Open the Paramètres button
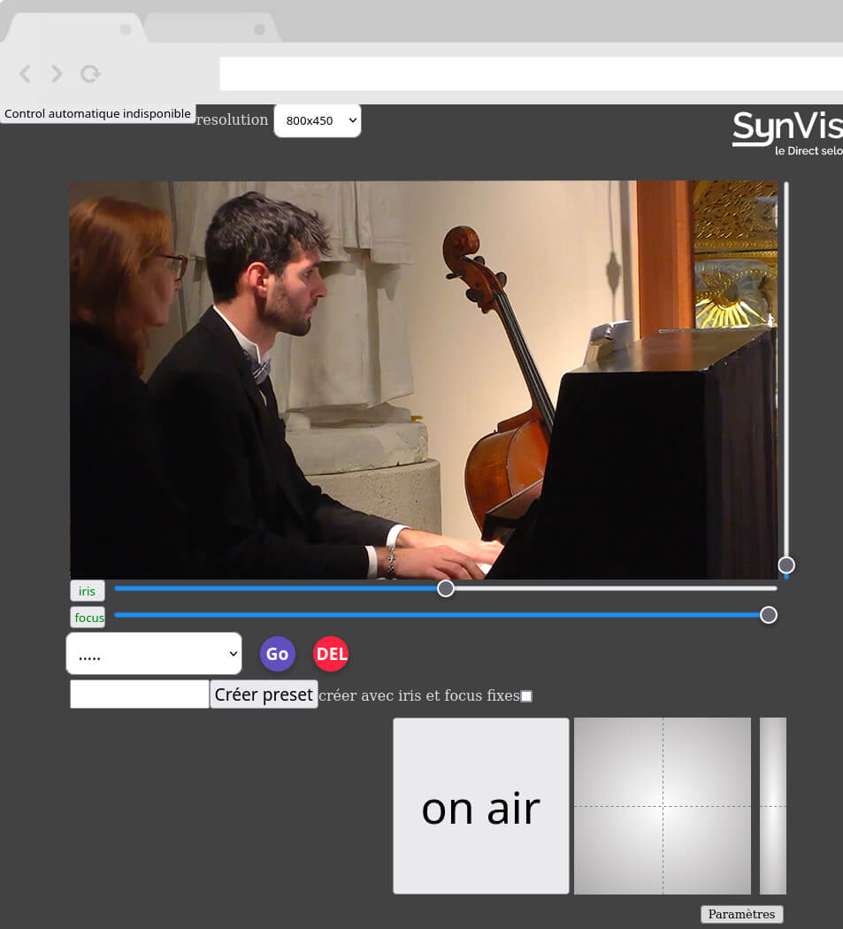 pyautogui.click(x=741, y=914)
